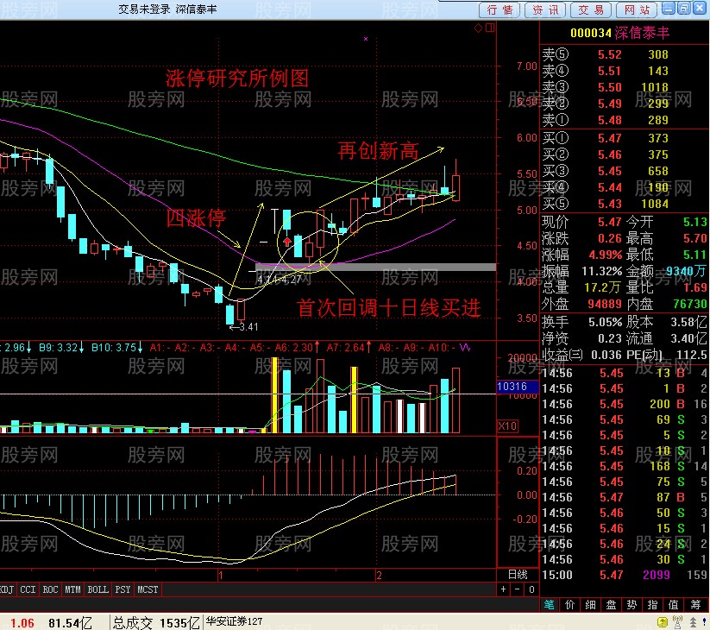
Task: Toggle the BOLL indicator
Action: (x=97, y=589)
